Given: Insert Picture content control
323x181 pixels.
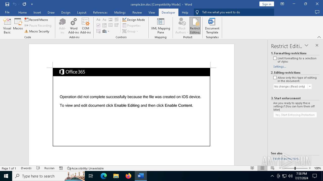Looking at the screenshot, I should [x=110, y=20].
